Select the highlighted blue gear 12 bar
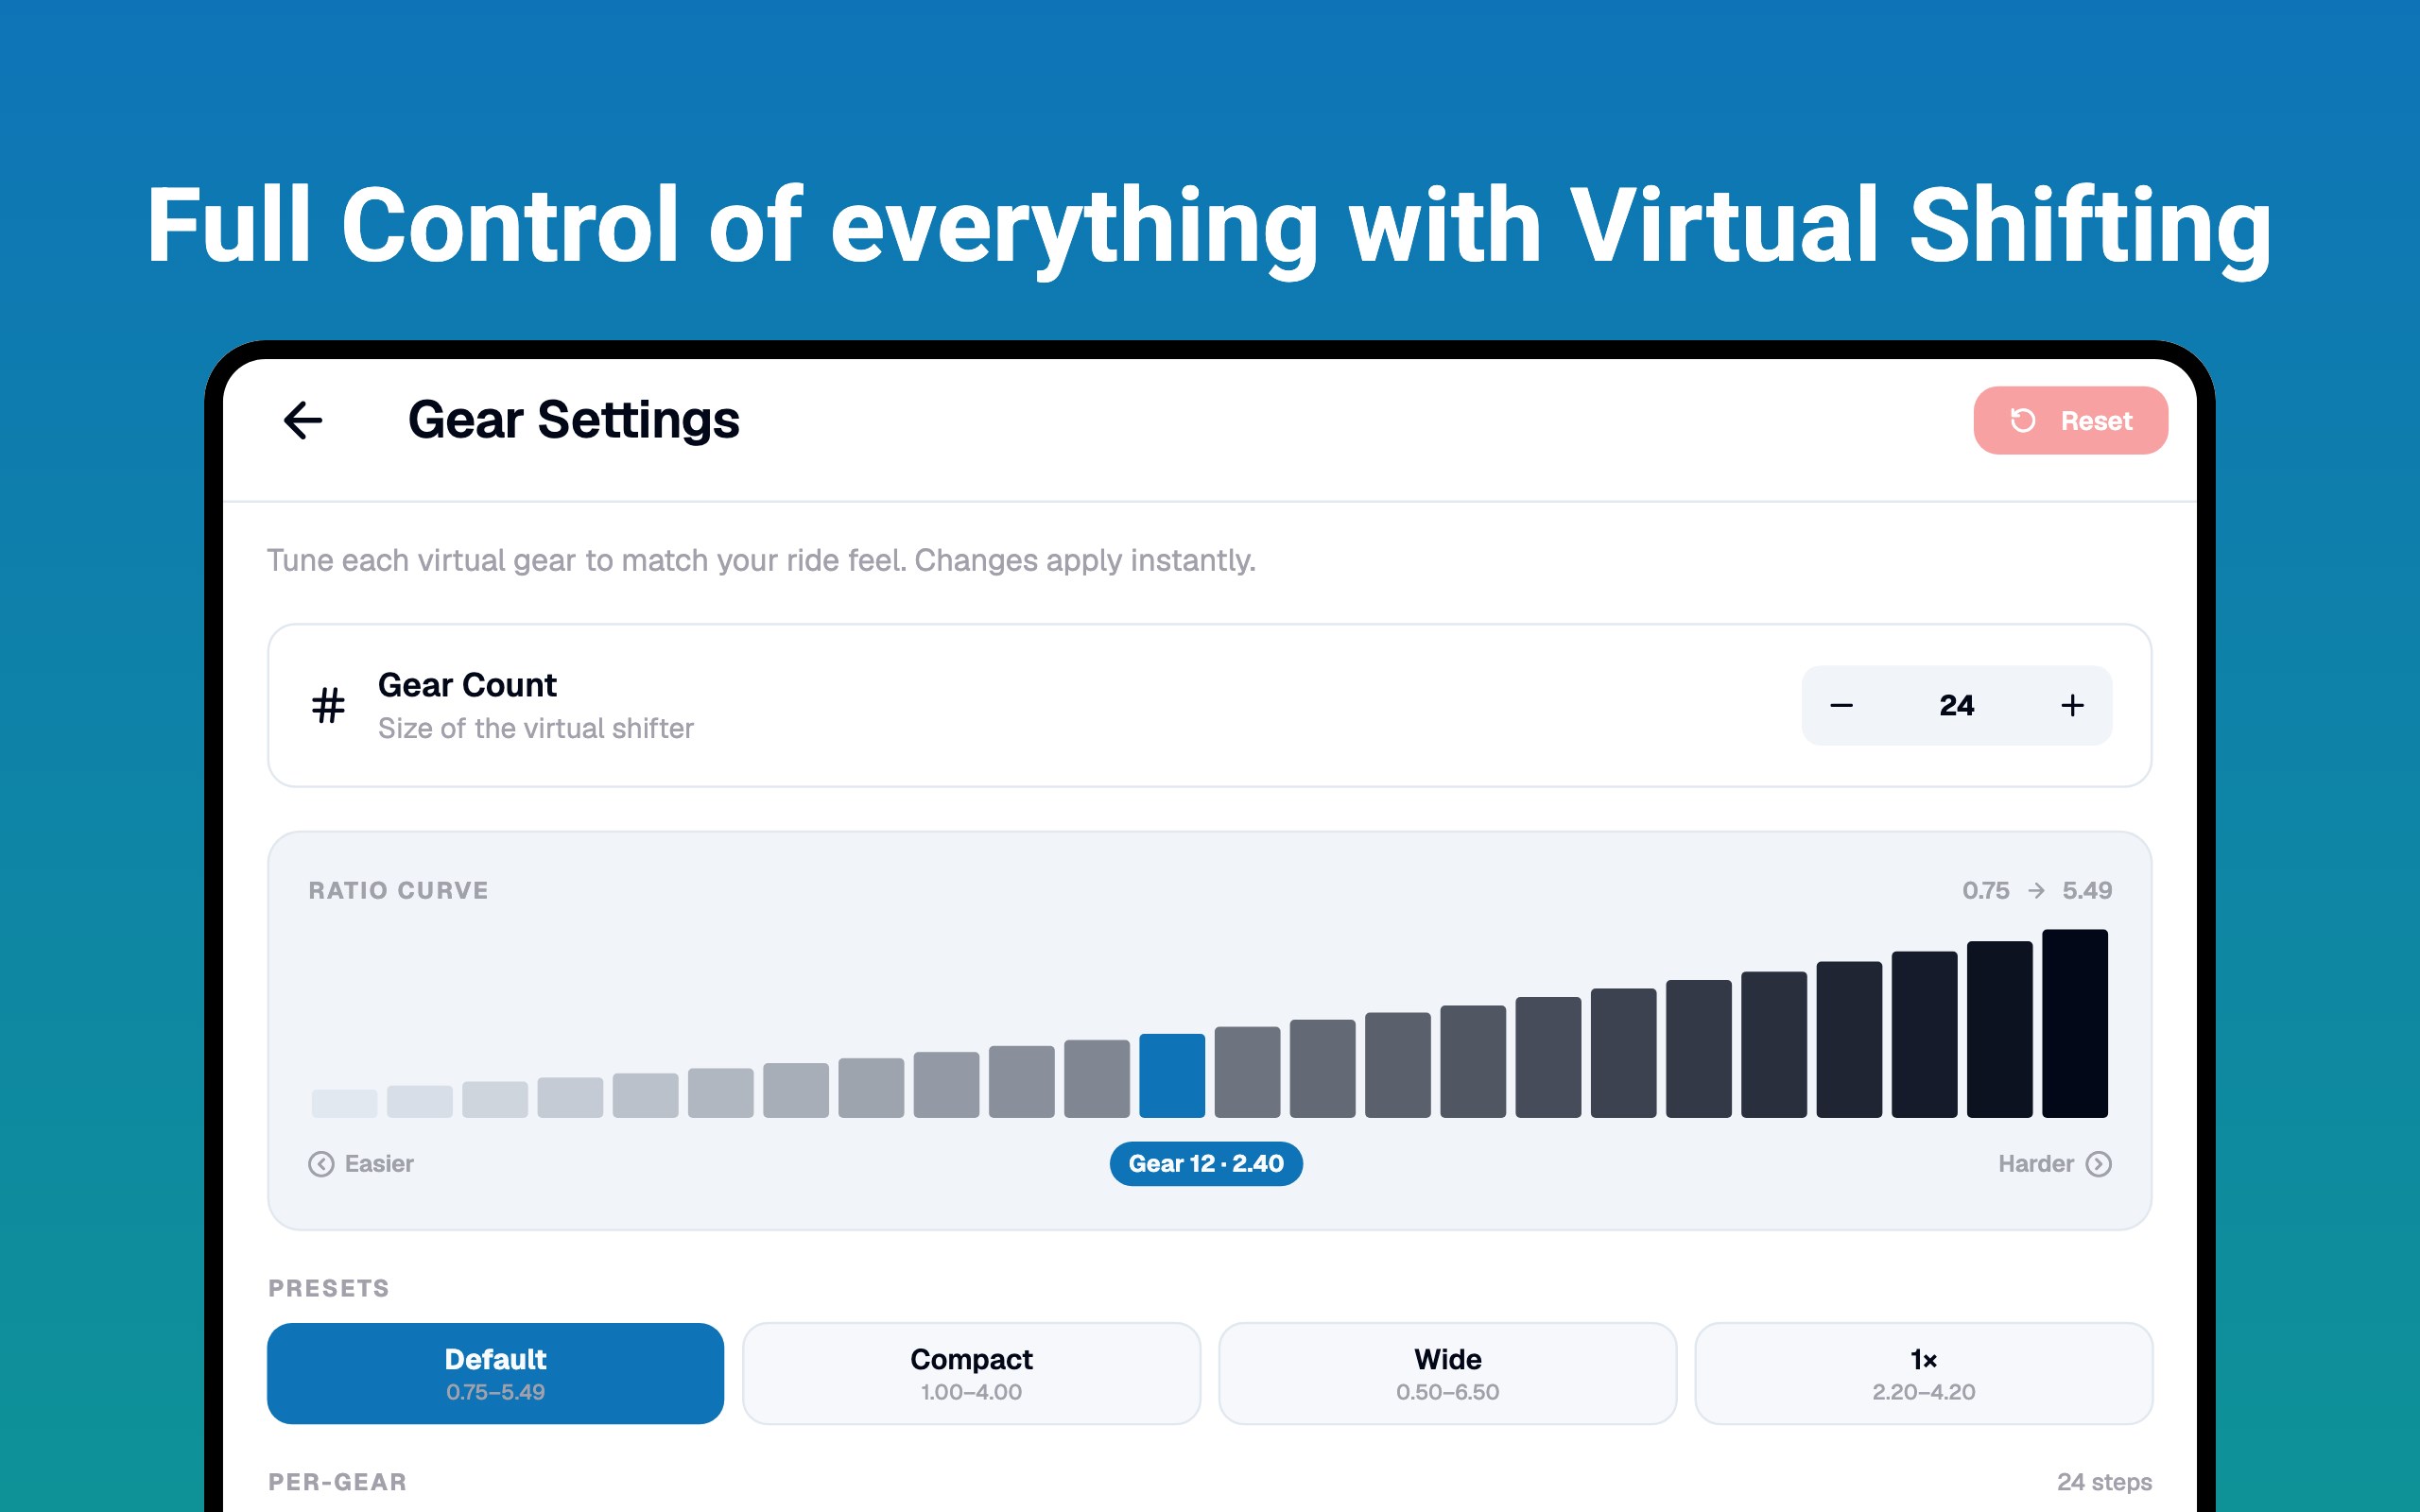Screen dimensions: 2420x1512 1172,1075
